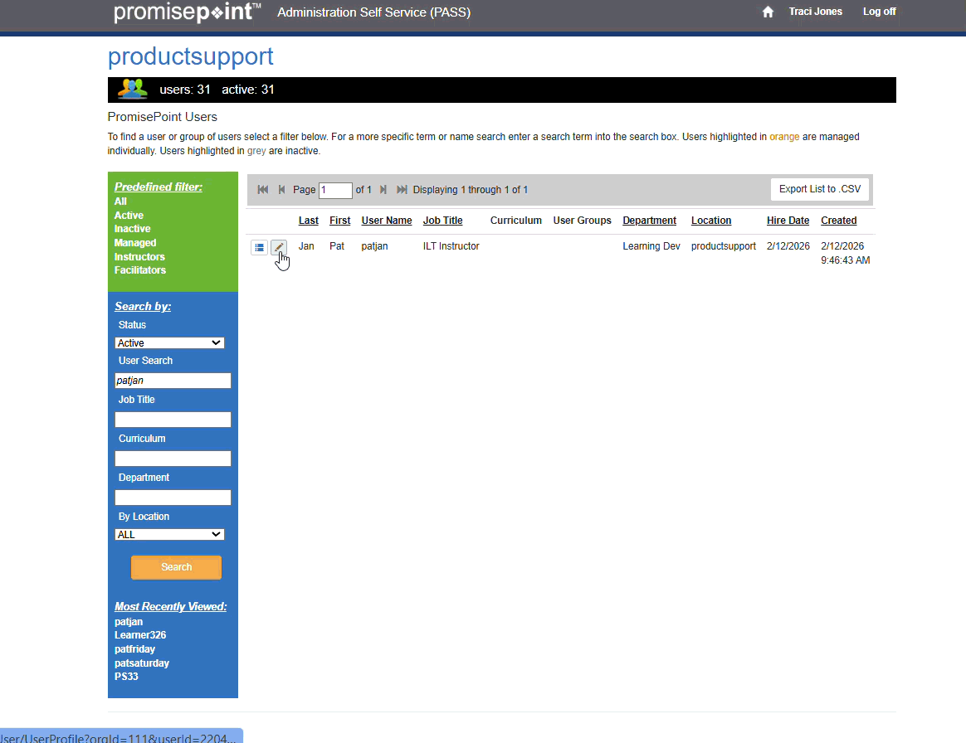The image size is (966, 743).
Task: Click the User Search text field
Action: [x=173, y=381]
